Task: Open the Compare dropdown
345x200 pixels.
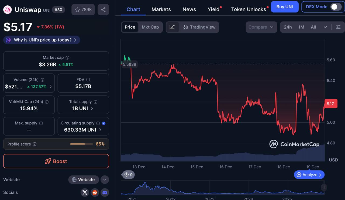Action: click(261, 27)
